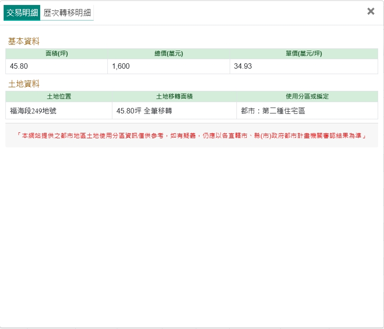This screenshot has height=329, width=384.
Task: Select the 土地移轉面積 column header
Action: pos(174,96)
